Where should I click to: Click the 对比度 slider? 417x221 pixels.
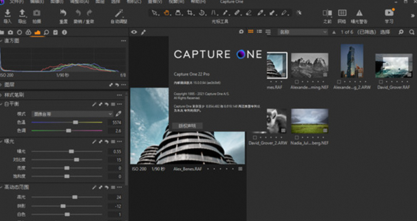[67, 160]
